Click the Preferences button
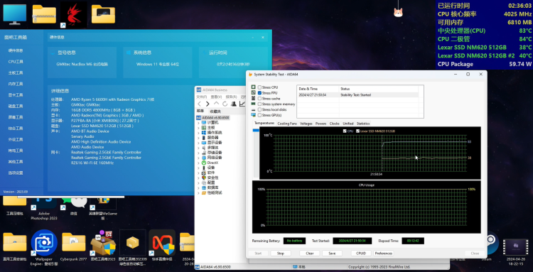 click(384, 254)
